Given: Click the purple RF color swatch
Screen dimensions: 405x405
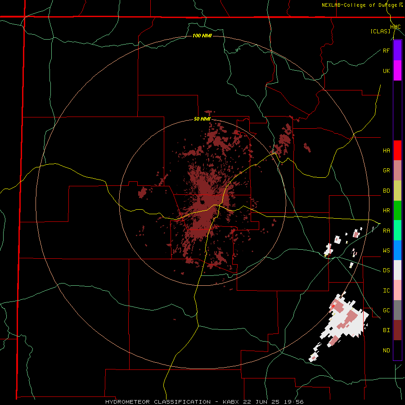Looking at the screenshot, I should 397,50.
